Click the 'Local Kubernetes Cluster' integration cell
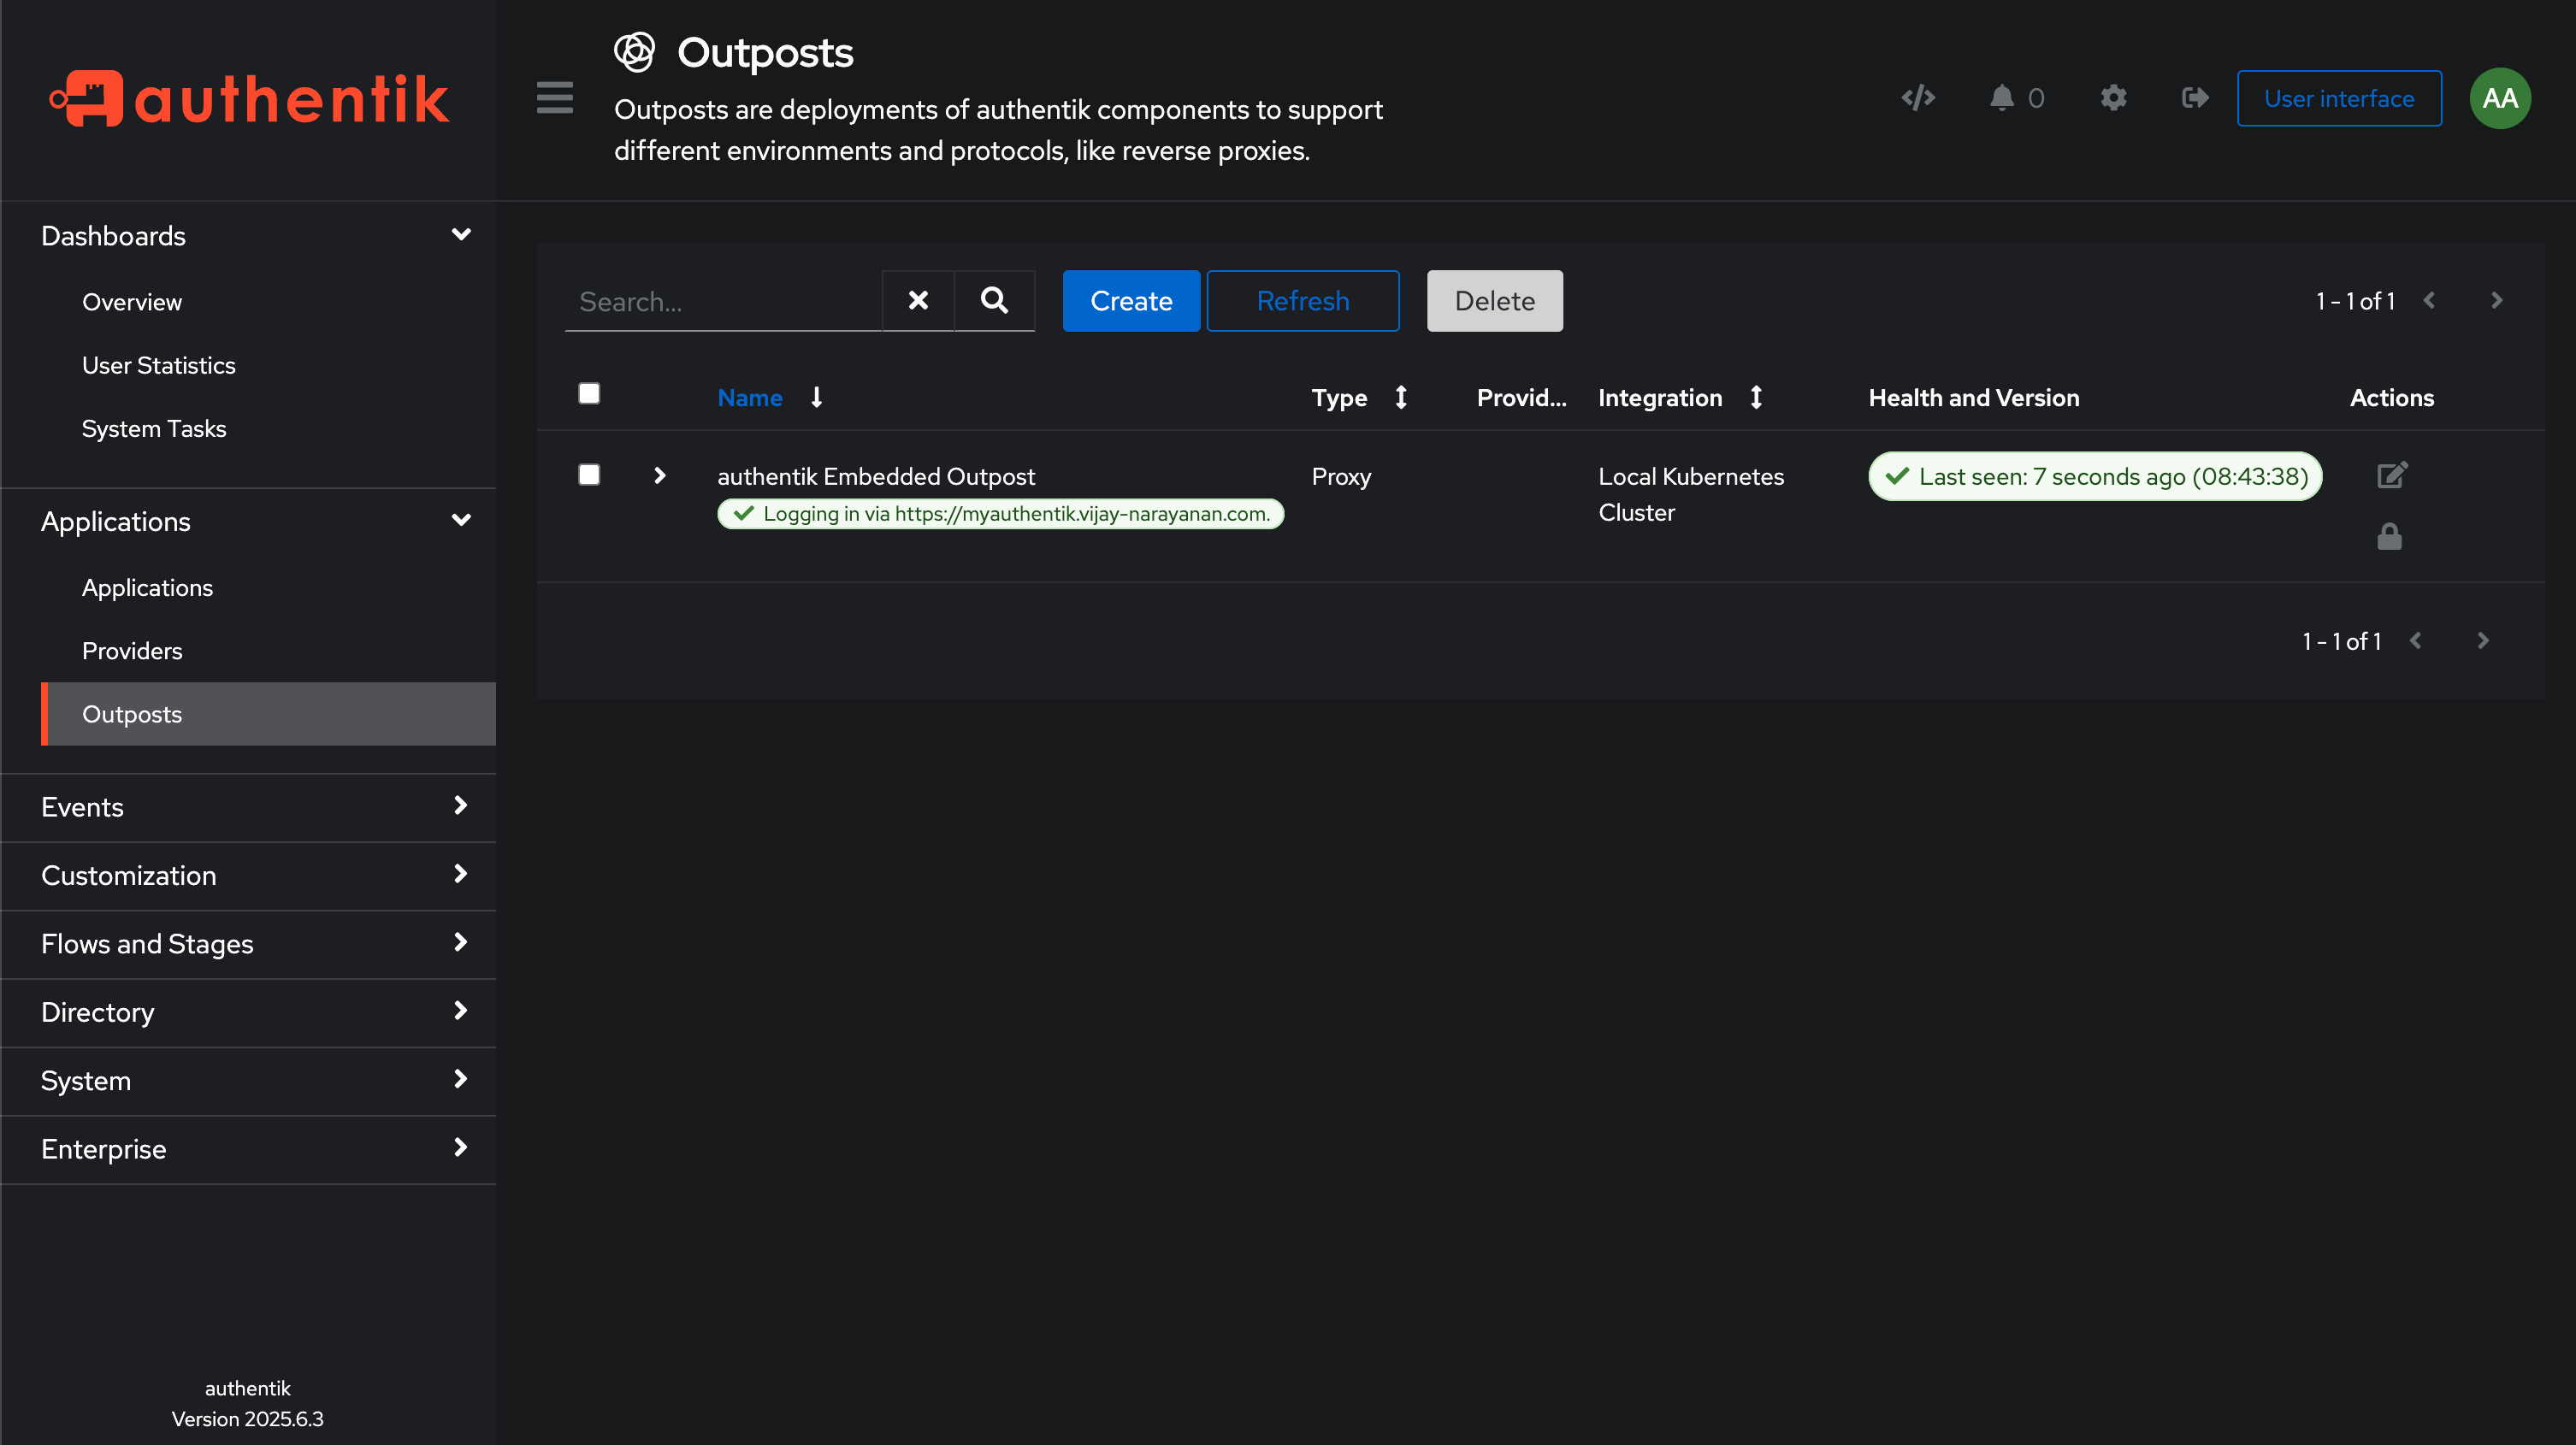This screenshot has height=1445, width=2576. [x=1690, y=494]
